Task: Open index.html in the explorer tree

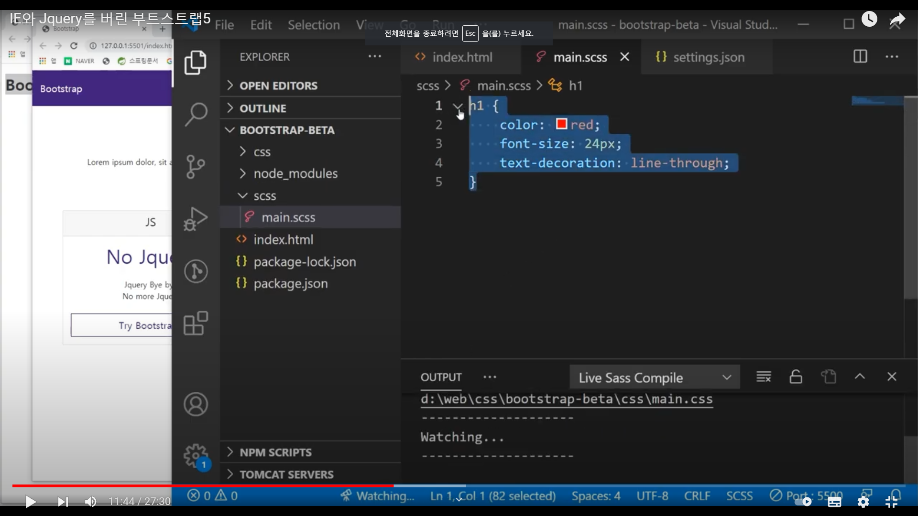Action: click(x=310, y=239)
